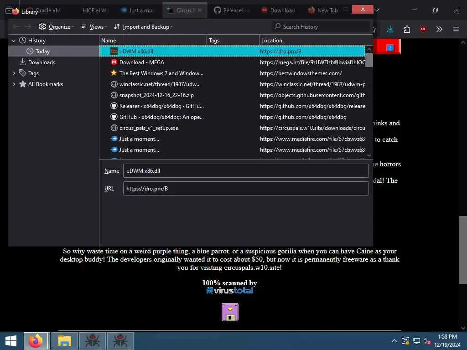Open the Organize menu
Viewport: 467px width, 350px height.
(x=56, y=27)
